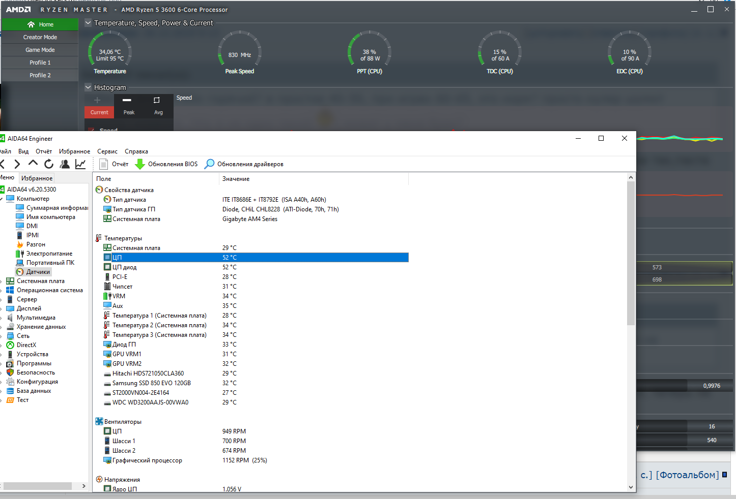
Task: Open Суммарная информация tree item
Action: click(x=57, y=208)
